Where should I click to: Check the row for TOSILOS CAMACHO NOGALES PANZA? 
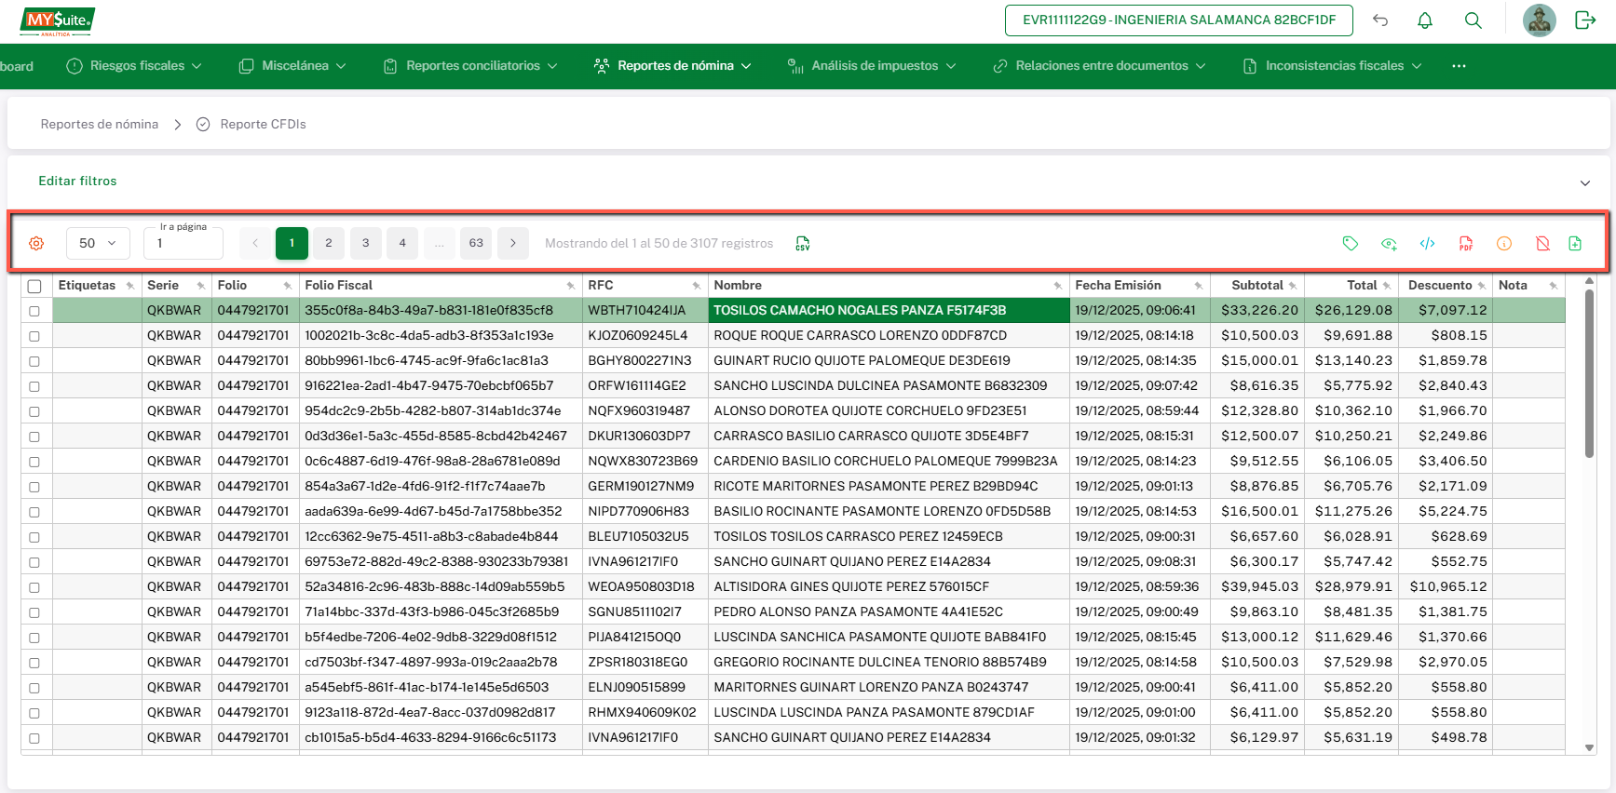pyautogui.click(x=34, y=311)
